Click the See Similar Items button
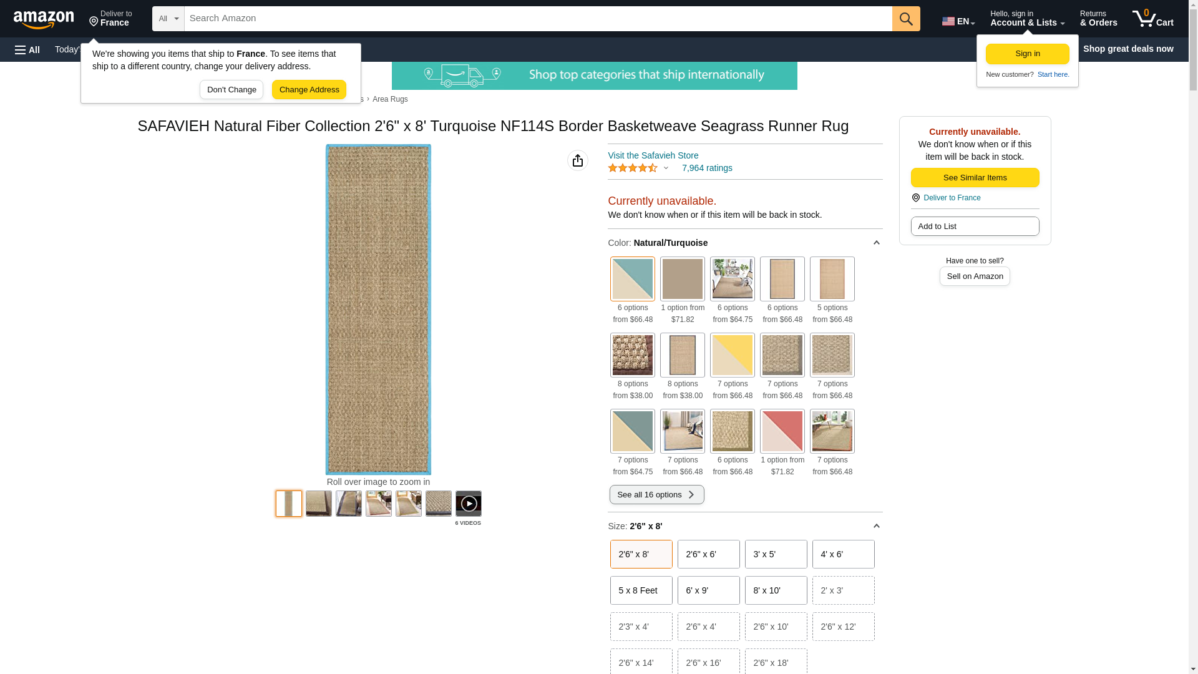This screenshot has width=1198, height=674. pyautogui.click(x=975, y=178)
